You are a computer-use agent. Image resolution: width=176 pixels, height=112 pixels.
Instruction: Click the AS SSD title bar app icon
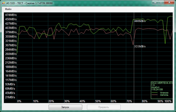[x=4, y=3]
